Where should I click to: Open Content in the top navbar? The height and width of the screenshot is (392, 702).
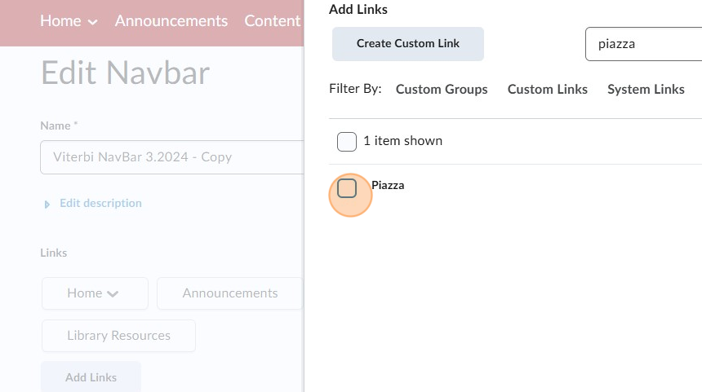coord(273,21)
